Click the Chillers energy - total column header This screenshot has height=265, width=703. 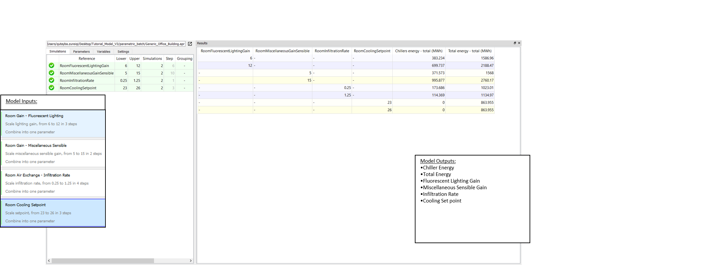click(418, 51)
